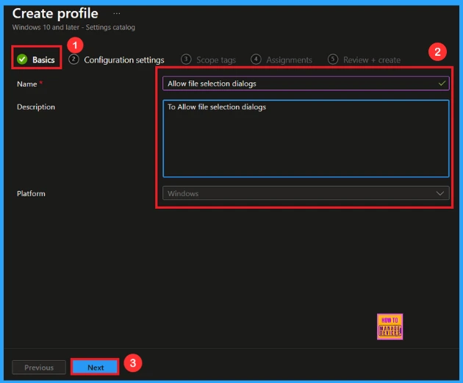This screenshot has width=463, height=383.
Task: Click the step 4 circle icon
Action: point(256,60)
